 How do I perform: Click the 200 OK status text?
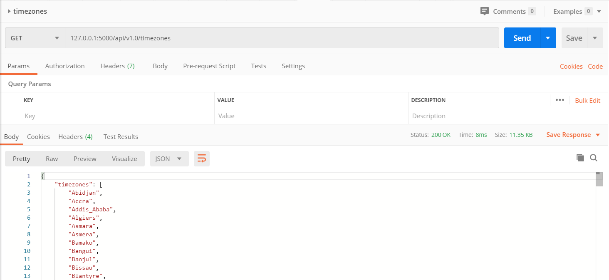click(441, 135)
